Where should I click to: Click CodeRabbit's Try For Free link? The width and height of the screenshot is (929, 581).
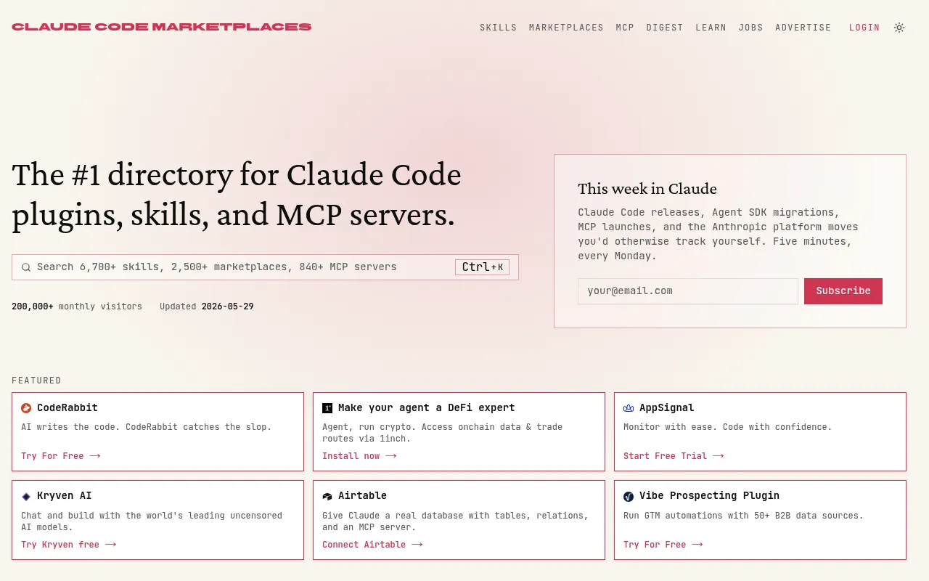click(61, 456)
